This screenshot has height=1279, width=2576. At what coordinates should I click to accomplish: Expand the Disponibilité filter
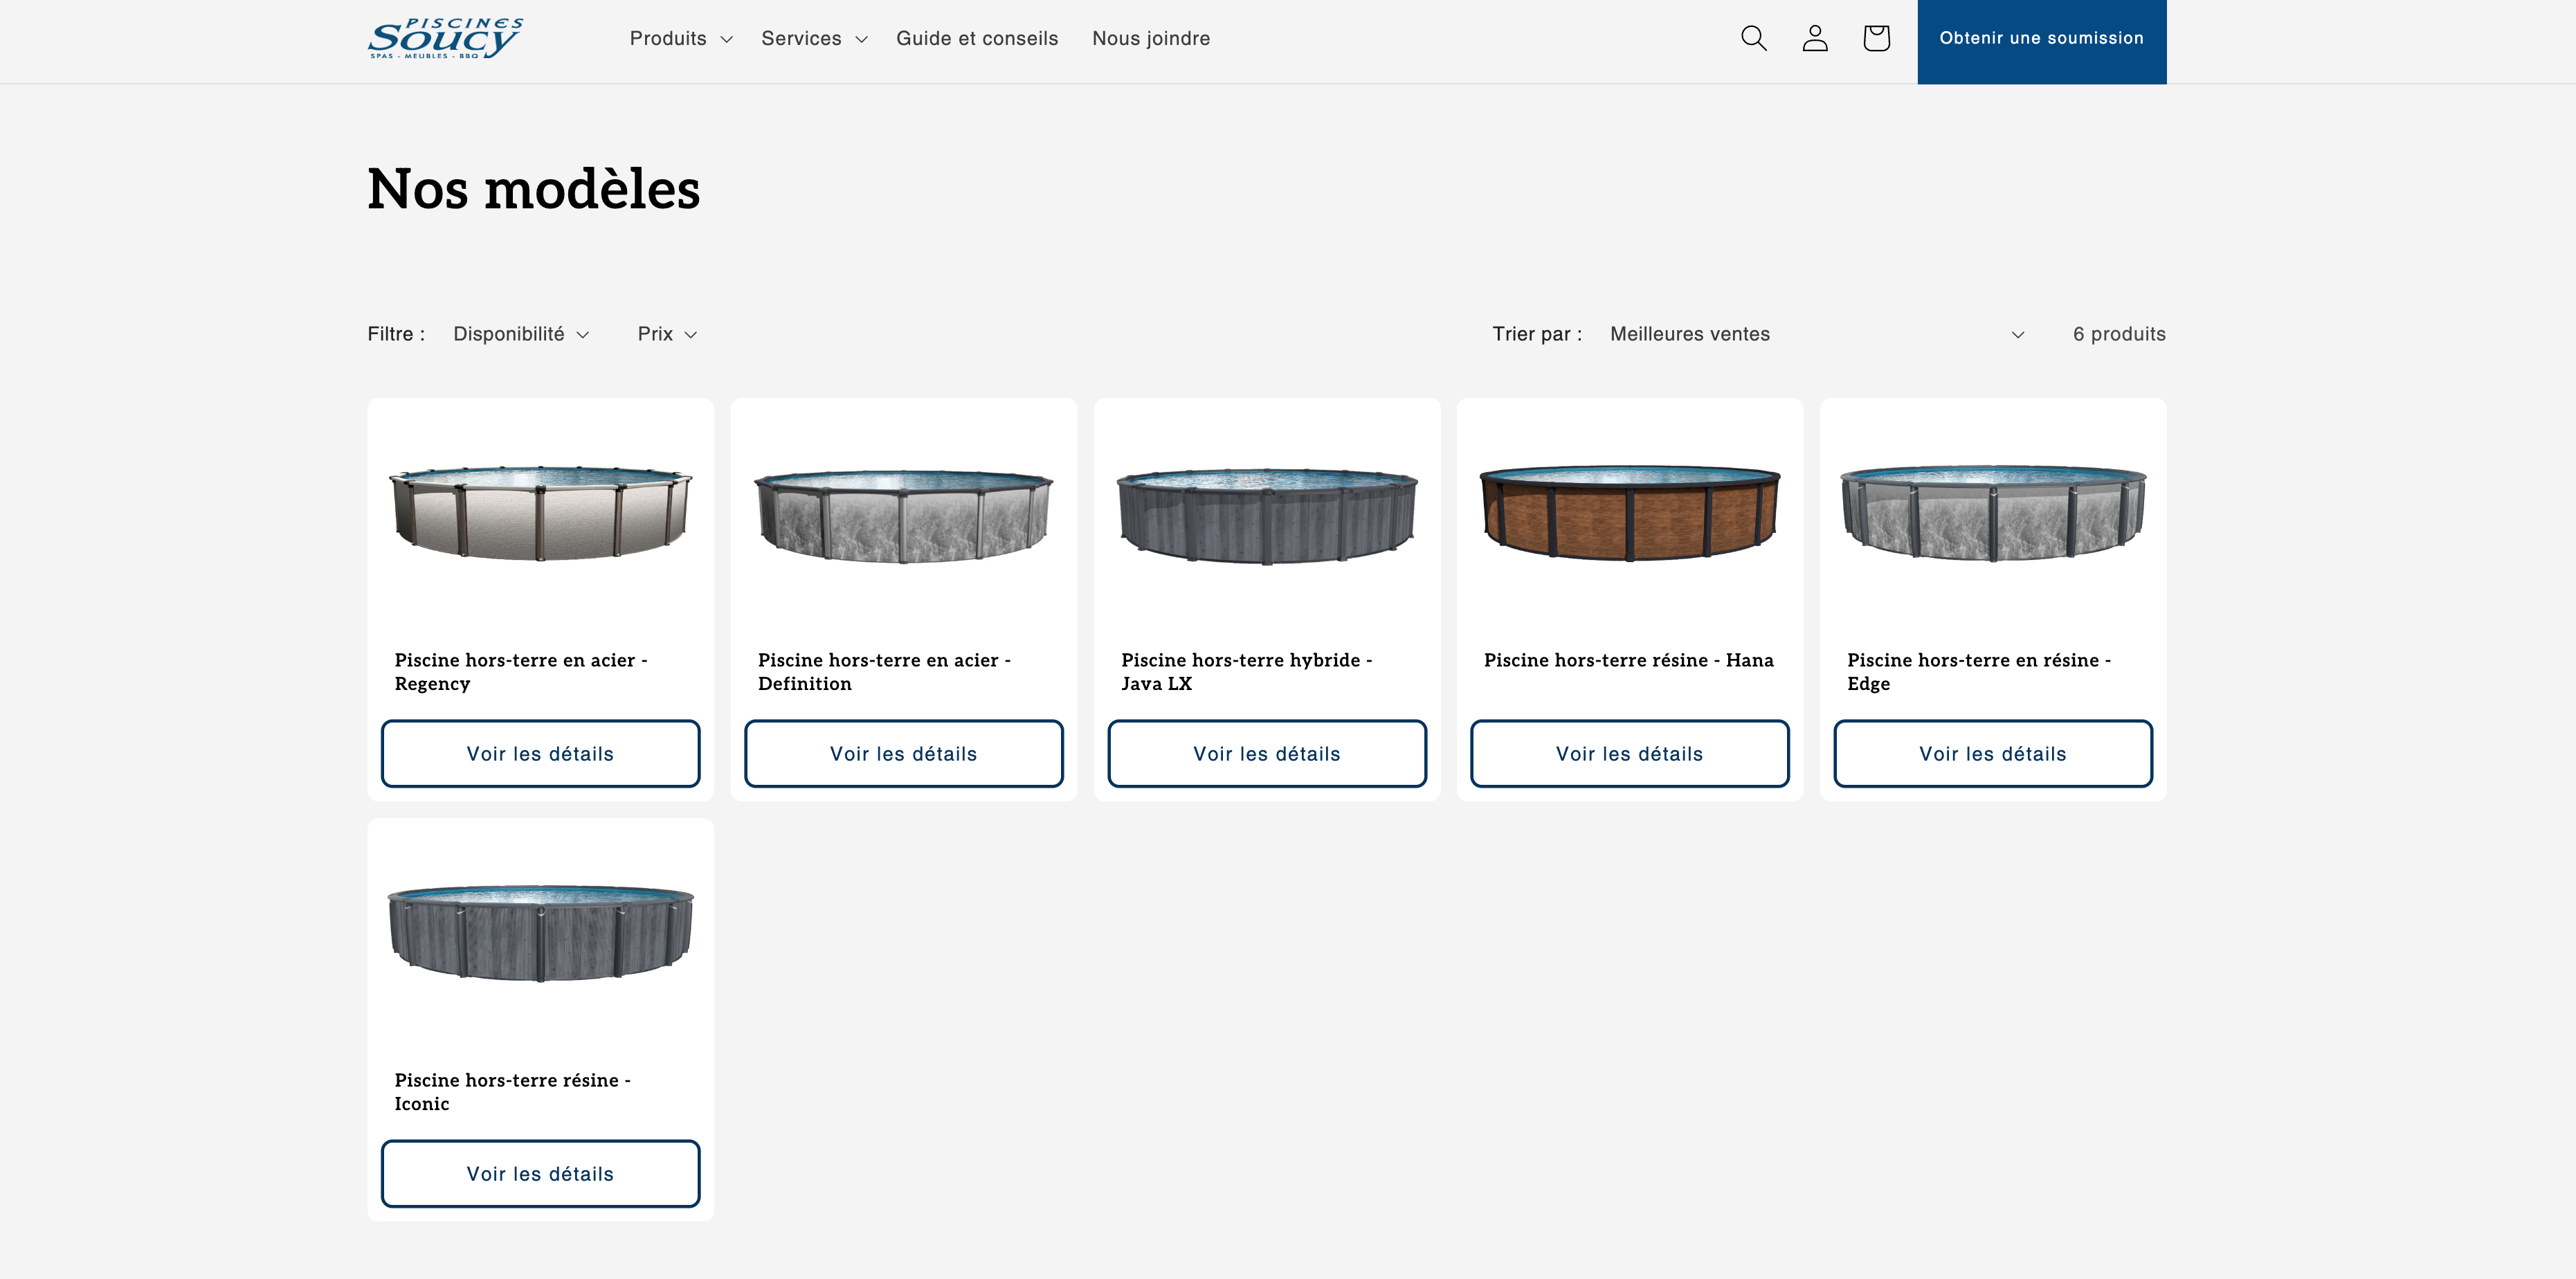pyautogui.click(x=521, y=334)
